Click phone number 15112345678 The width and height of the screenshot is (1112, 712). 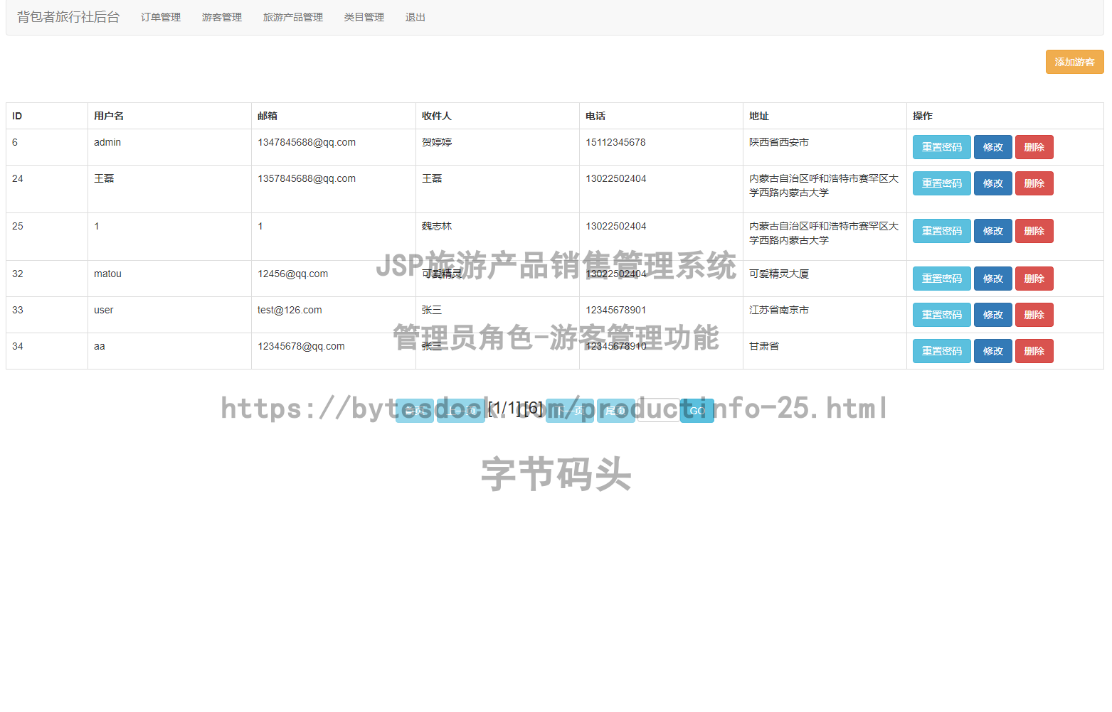pos(615,142)
